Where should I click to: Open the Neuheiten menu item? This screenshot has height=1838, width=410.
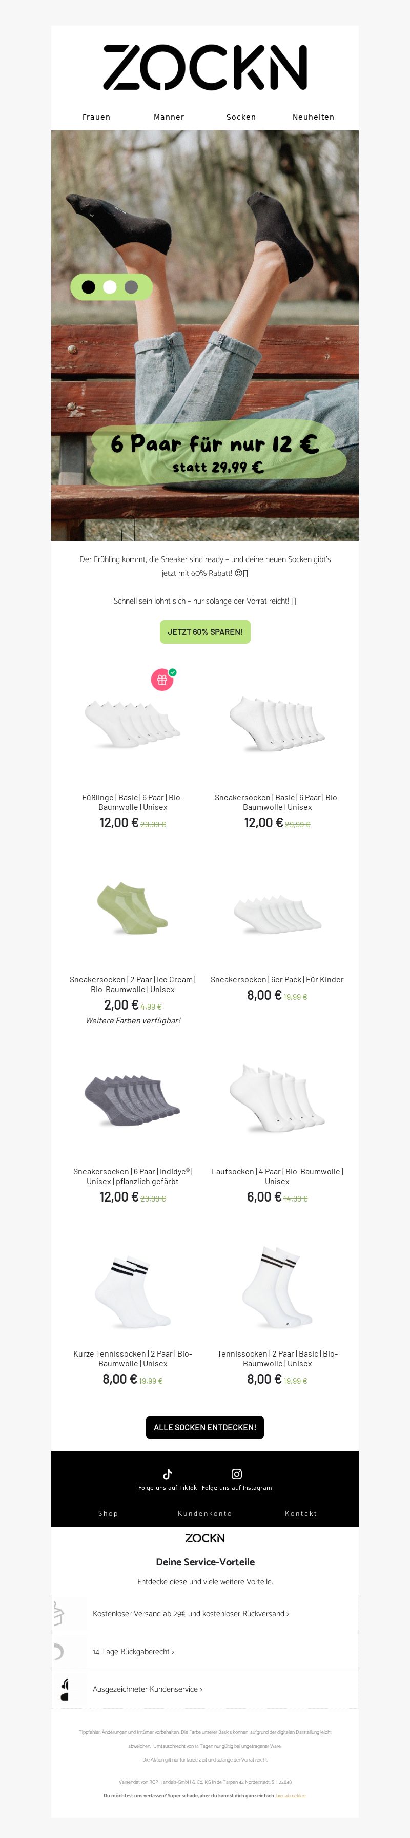point(313,117)
